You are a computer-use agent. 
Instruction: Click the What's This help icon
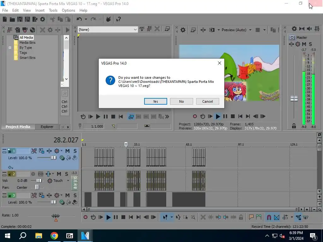pos(118,19)
